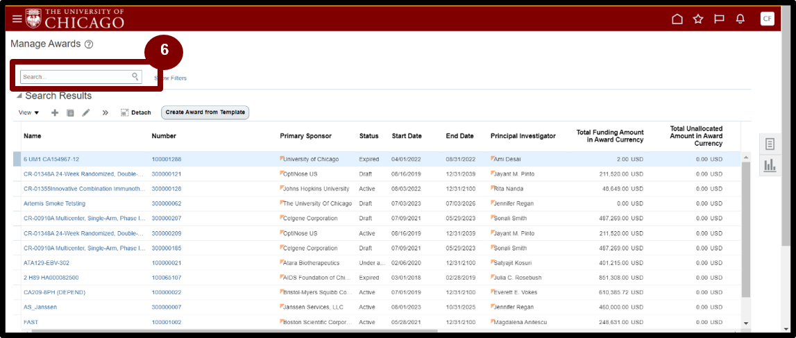Go to Home via house icon
Screen dimensions: 796x338
(x=677, y=19)
